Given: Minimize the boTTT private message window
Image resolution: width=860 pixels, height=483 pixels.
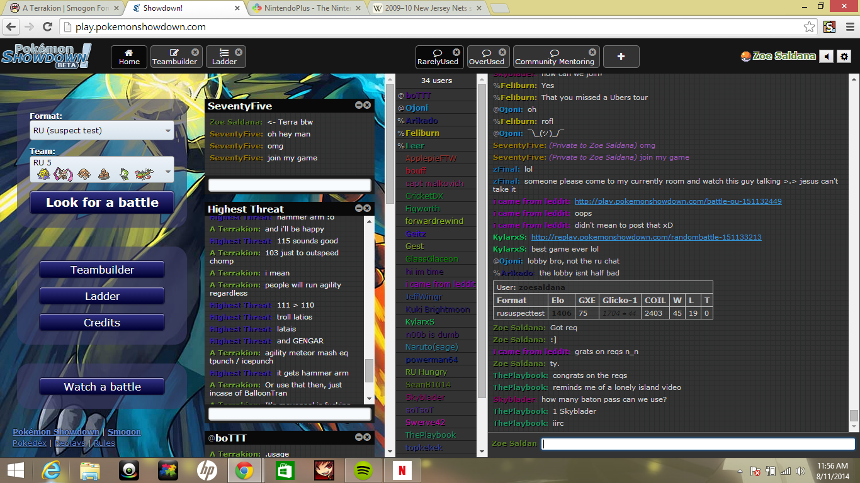Looking at the screenshot, I should coord(359,437).
